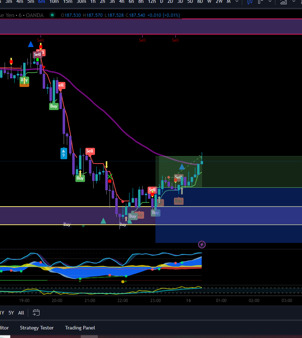Open the candlestick chart type icon
The image size is (302, 338).
(x=250, y=2)
